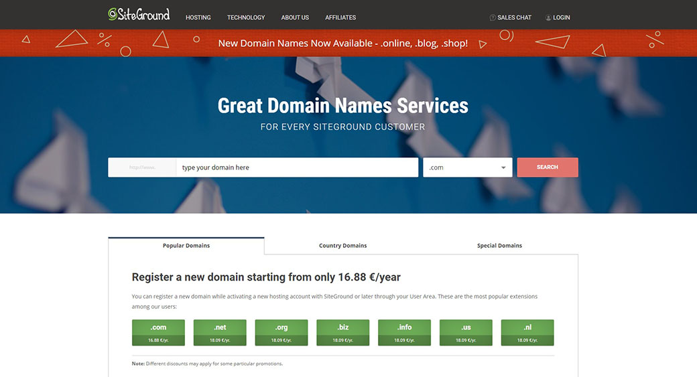
Task: Select the .net domain price tile
Action: point(220,333)
